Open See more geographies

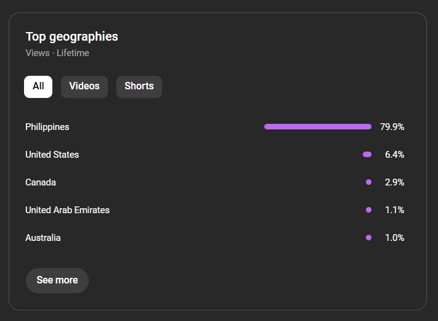click(57, 280)
